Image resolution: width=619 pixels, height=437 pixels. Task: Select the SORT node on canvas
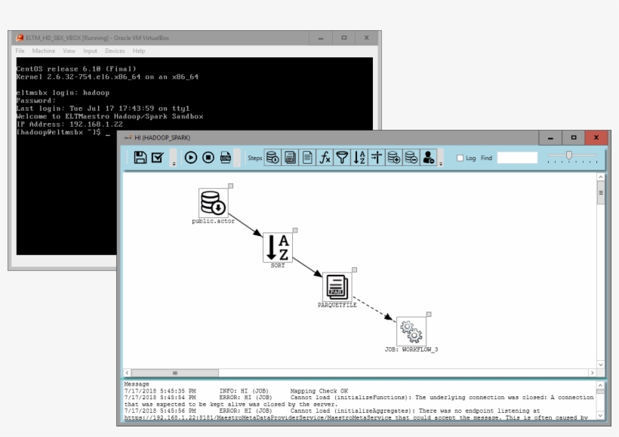pyautogui.click(x=278, y=247)
